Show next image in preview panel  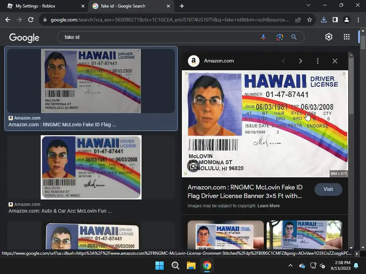300,61
